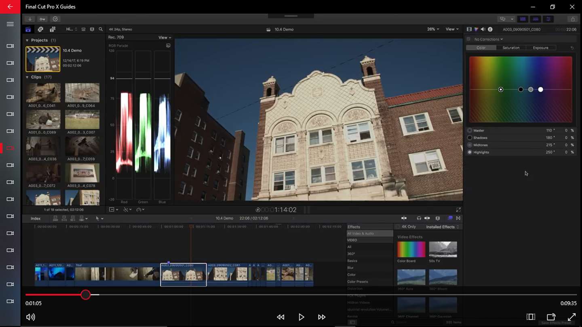
Task: Toggle the 4K Only checkbox
Action: point(398,227)
